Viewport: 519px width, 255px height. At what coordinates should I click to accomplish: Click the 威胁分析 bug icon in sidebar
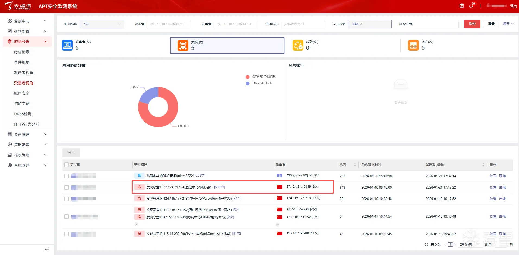10,42
